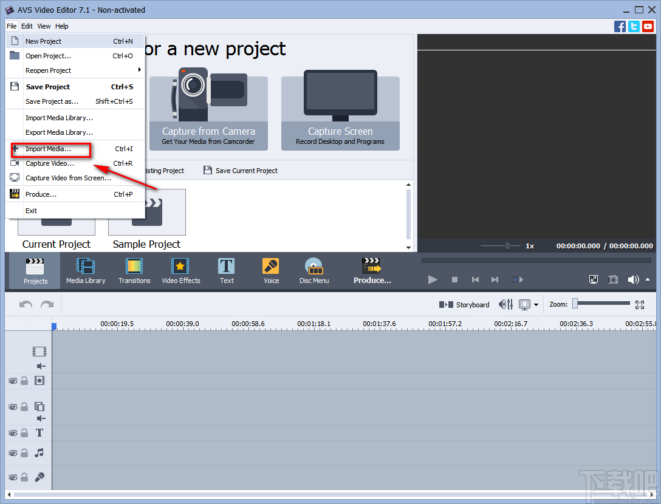This screenshot has height=504, width=661.
Task: Fit timeline zoom to window
Action: [640, 305]
